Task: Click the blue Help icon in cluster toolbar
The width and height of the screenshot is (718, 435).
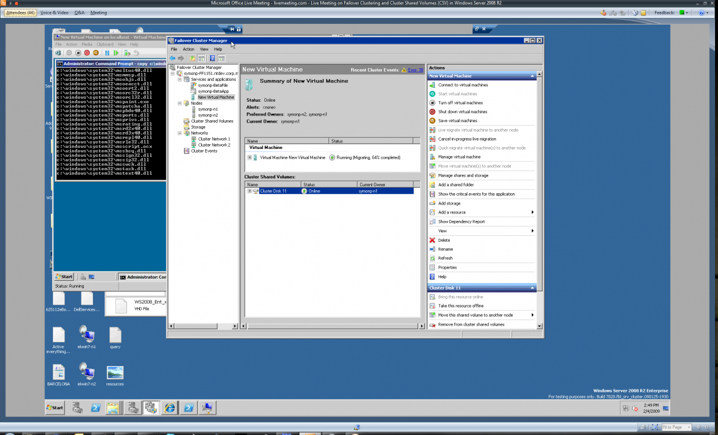Action: [212, 58]
